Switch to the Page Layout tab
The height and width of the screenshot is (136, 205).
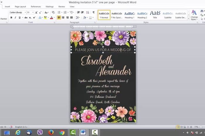tap(20, 6)
